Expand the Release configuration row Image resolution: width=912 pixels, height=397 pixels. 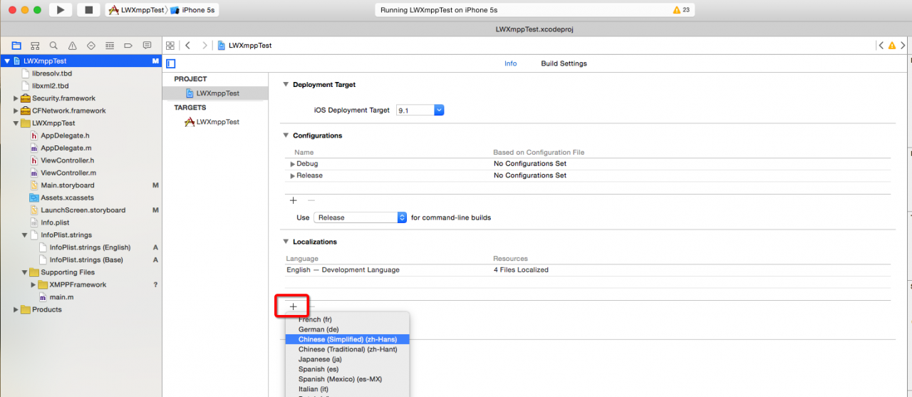pyautogui.click(x=292, y=175)
